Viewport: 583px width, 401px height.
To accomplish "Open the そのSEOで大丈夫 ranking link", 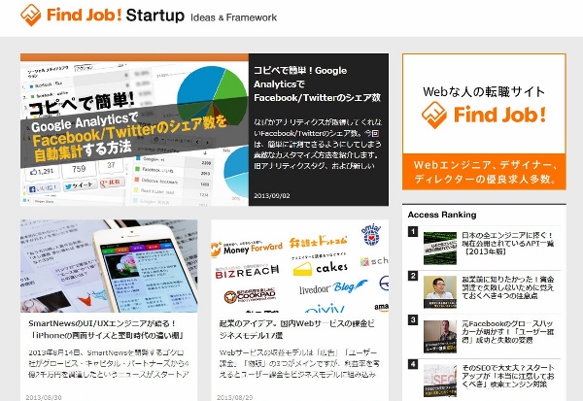I will pyautogui.click(x=508, y=376).
